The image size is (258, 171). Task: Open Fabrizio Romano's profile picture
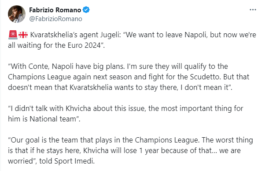[x=17, y=14]
